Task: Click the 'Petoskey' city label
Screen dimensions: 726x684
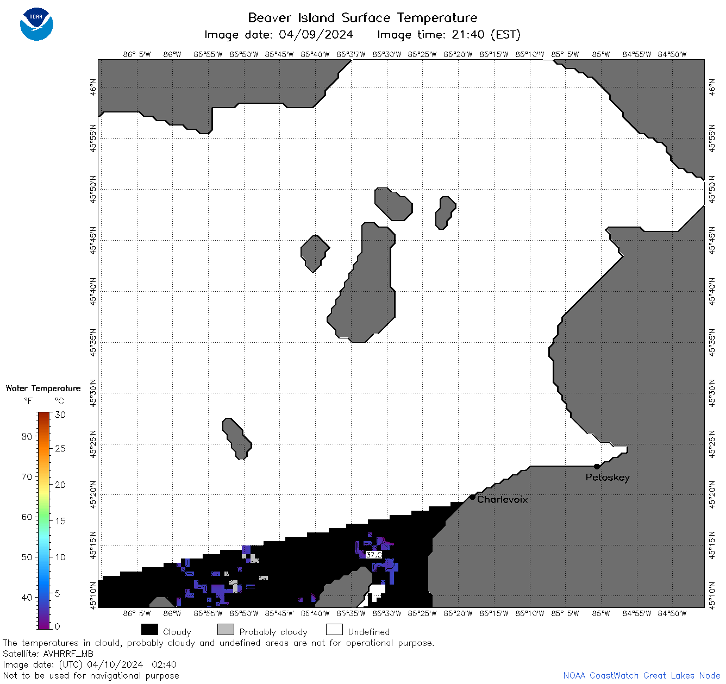Action: pos(608,478)
